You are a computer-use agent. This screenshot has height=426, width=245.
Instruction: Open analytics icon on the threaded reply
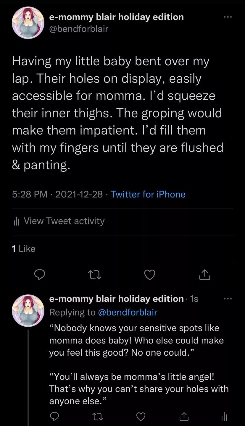(224, 417)
